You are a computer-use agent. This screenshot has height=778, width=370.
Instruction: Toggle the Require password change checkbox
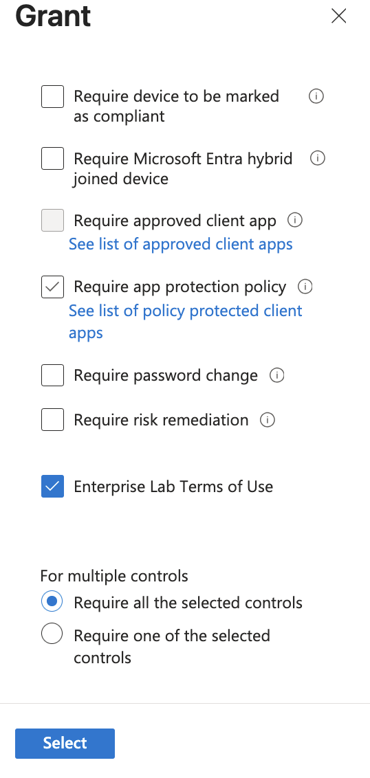[53, 375]
